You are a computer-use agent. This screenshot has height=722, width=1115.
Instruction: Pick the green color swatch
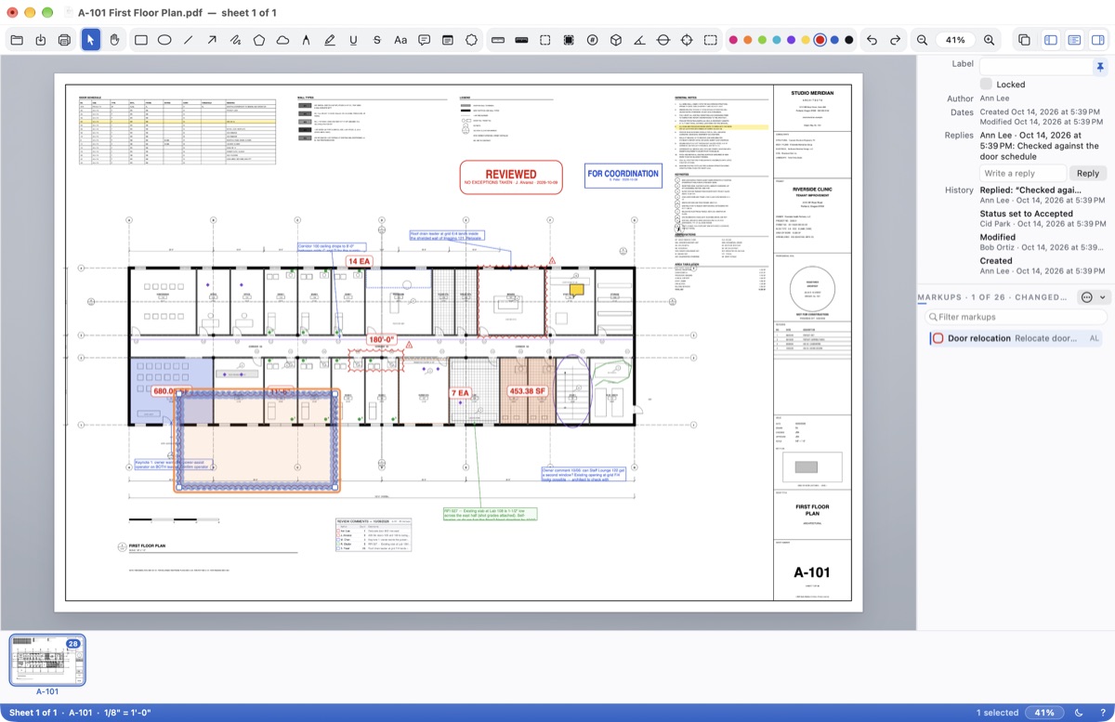click(762, 40)
